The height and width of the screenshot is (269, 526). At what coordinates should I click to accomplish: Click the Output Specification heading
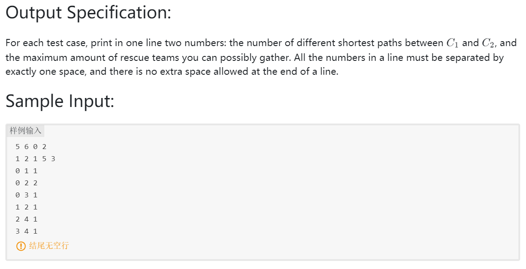point(88,13)
